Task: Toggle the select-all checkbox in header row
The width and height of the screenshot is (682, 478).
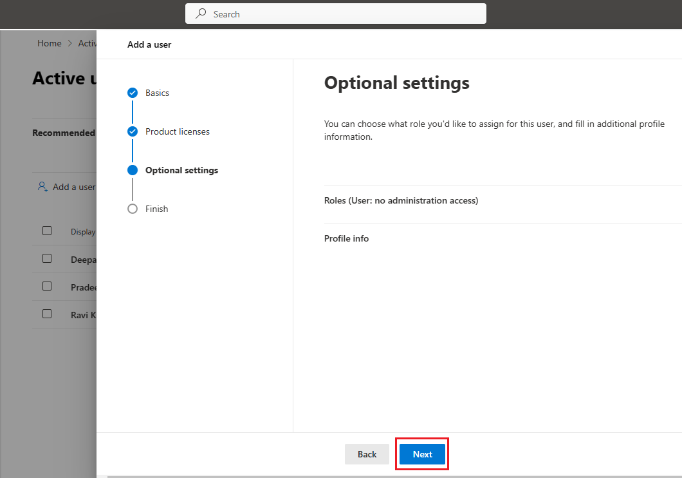Action: (x=47, y=231)
